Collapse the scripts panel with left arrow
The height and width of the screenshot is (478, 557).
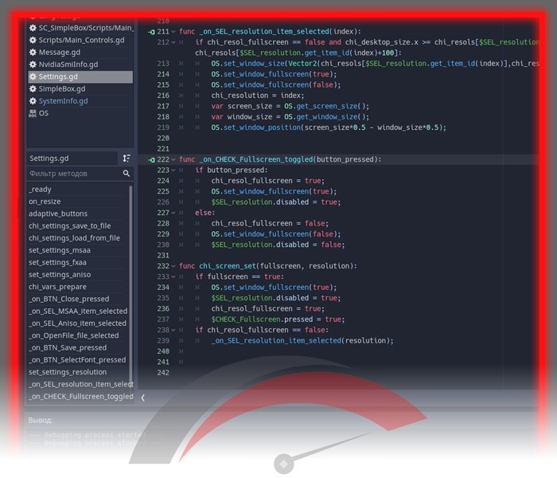tap(142, 398)
